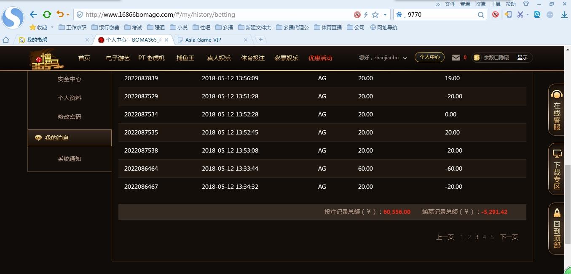The image size is (571, 274).
Task: Go back with the blue arrow
Action: pos(34,14)
